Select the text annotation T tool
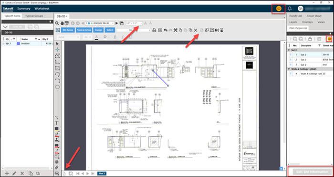This screenshot has height=177, width=334. 57,123
